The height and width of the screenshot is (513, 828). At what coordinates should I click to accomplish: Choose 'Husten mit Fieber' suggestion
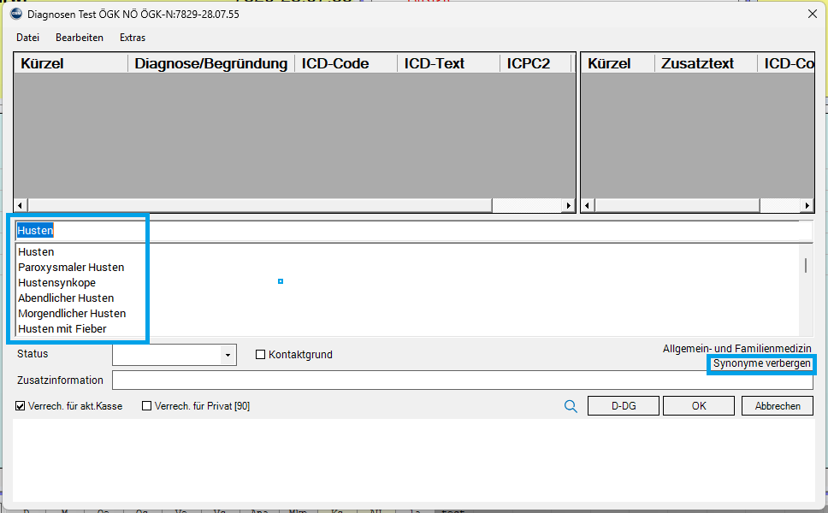click(x=62, y=329)
